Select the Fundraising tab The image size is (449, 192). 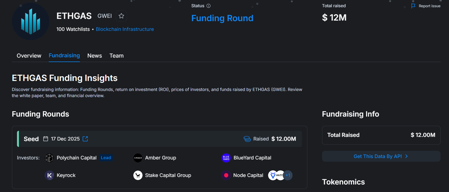point(64,55)
